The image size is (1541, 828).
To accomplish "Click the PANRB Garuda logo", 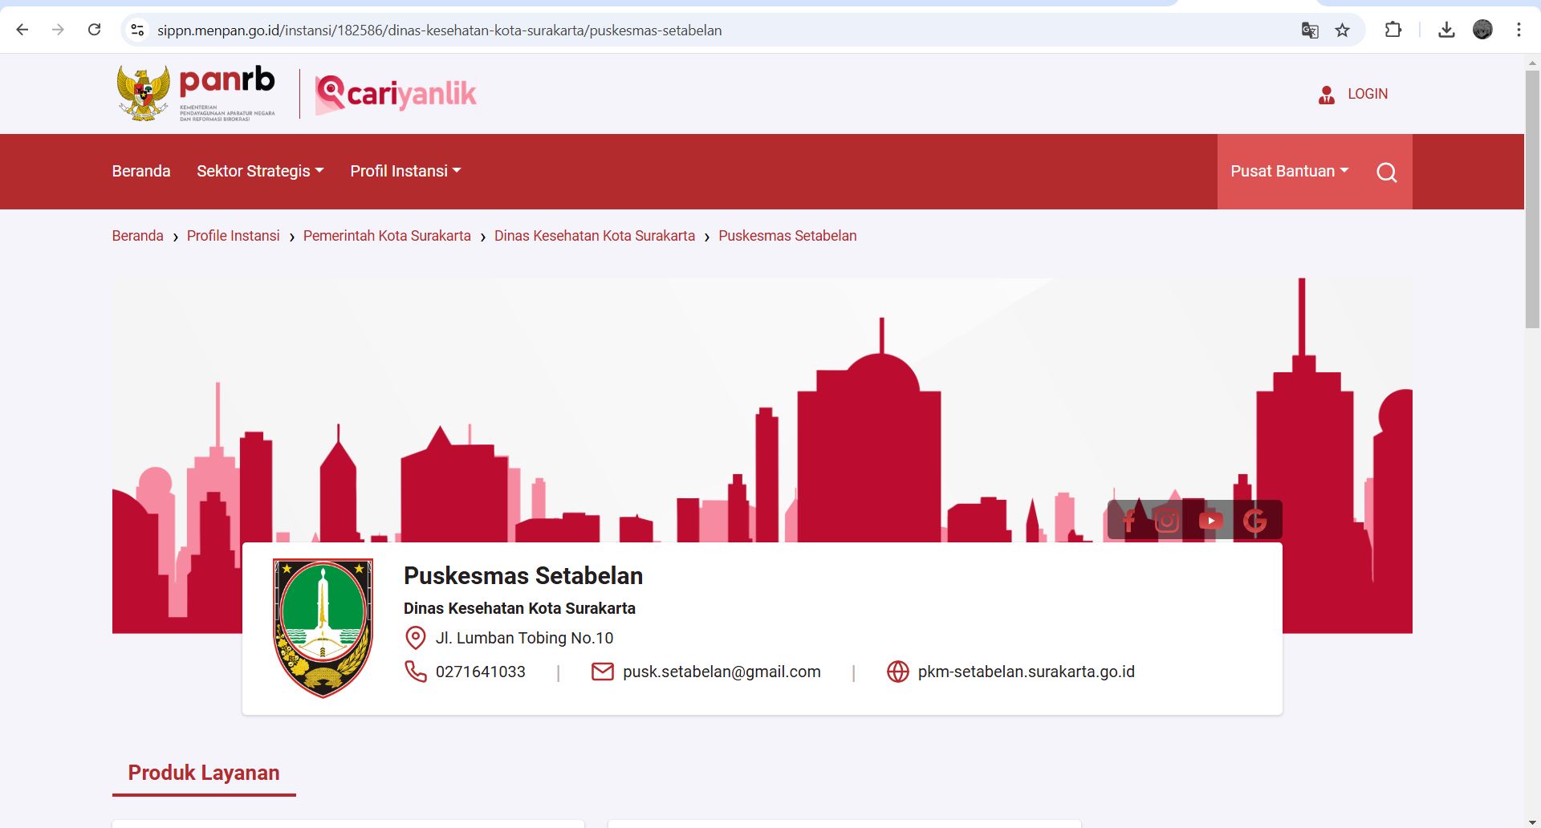I will click(197, 93).
